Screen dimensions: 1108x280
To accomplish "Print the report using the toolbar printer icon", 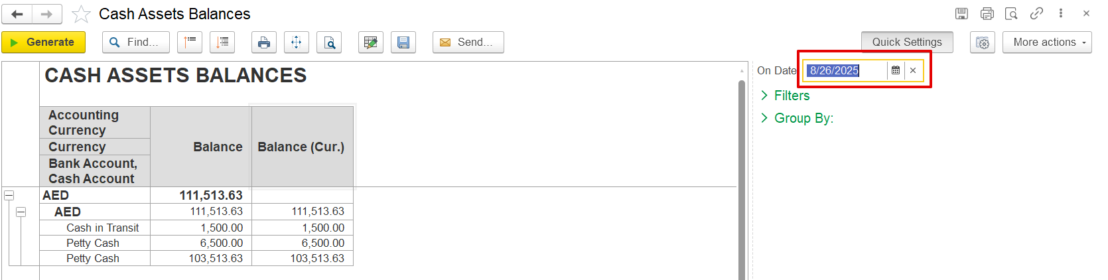I will click(x=264, y=42).
